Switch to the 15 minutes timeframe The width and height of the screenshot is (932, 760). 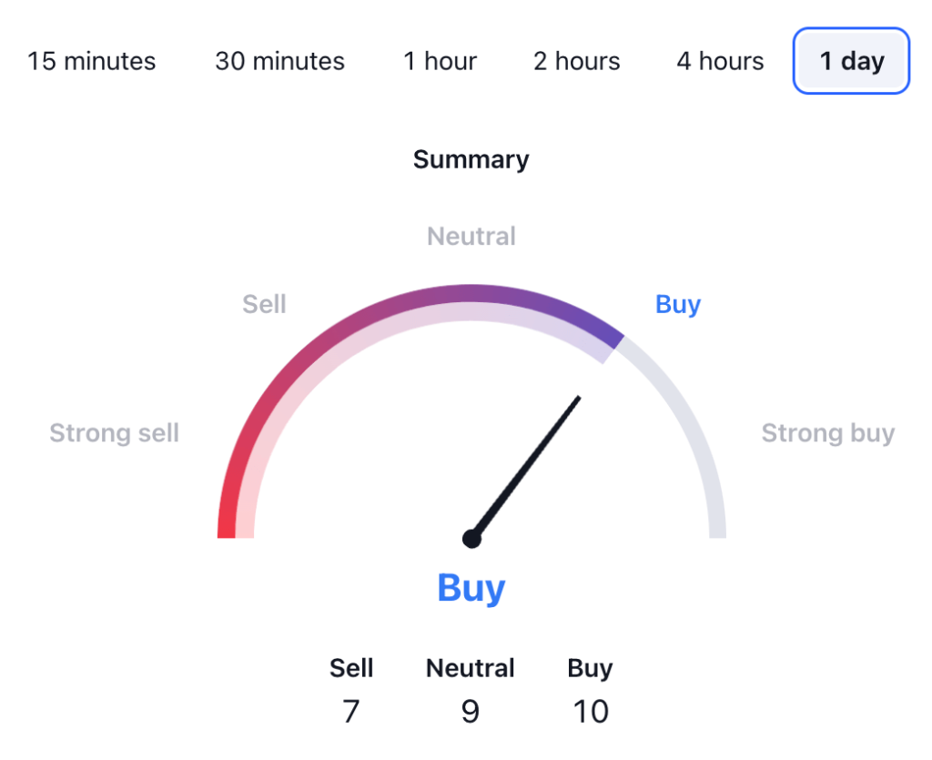pyautogui.click(x=92, y=62)
